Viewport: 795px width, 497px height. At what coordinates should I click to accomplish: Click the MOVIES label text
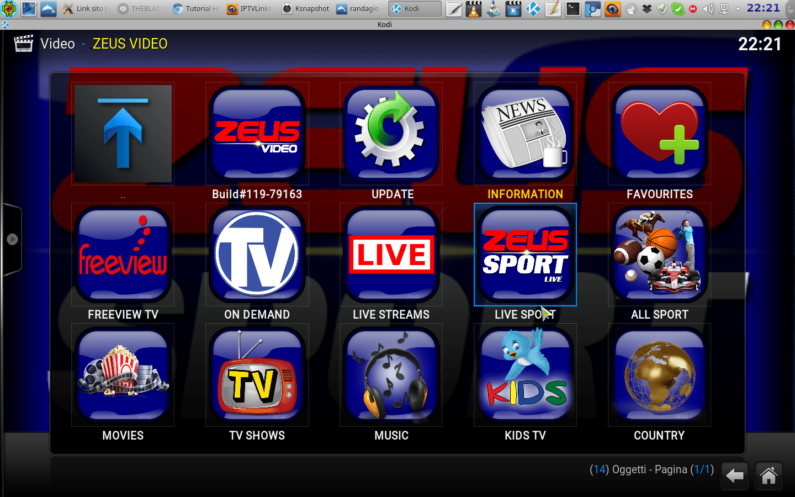[x=123, y=436]
